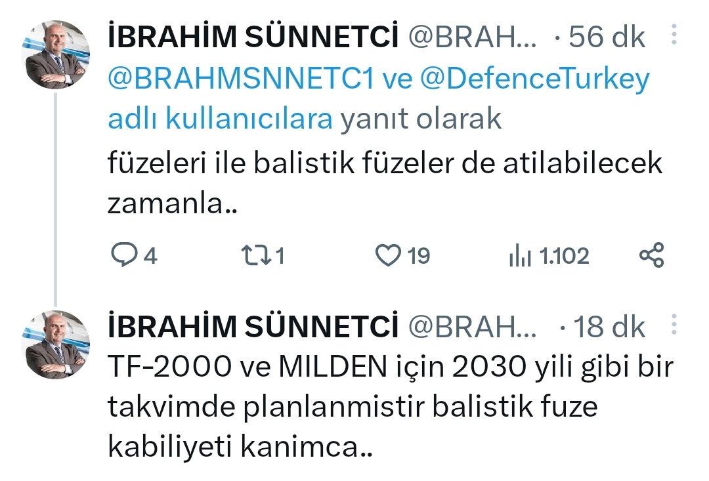Screen dimensions: 709x481
Task: Open the tweet ending with "zamanla.."
Action: (384, 184)
